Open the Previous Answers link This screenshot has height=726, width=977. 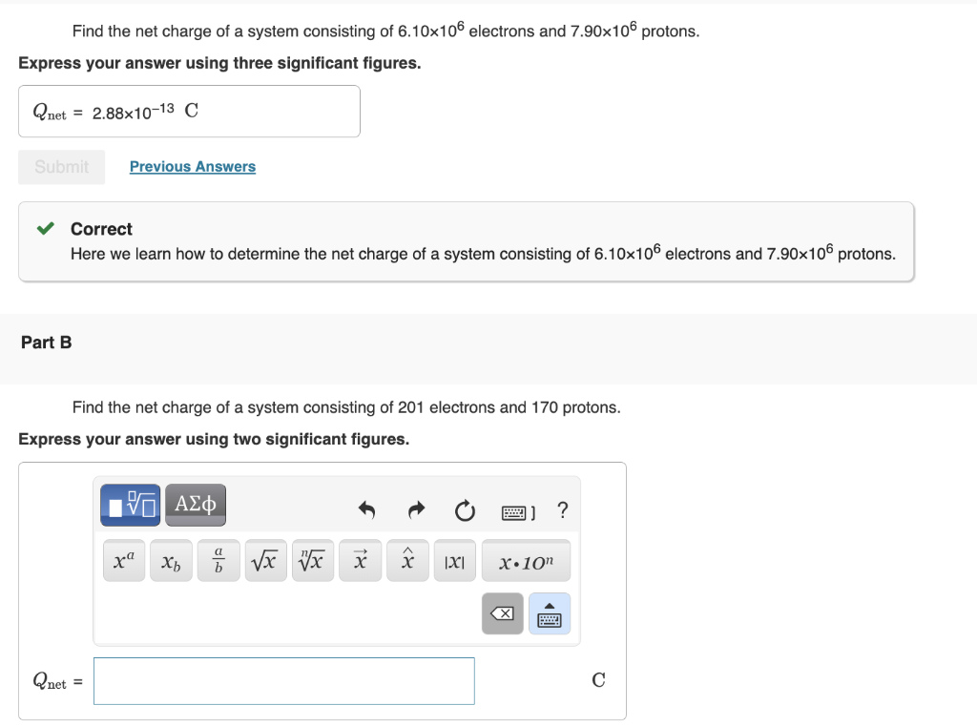click(192, 166)
